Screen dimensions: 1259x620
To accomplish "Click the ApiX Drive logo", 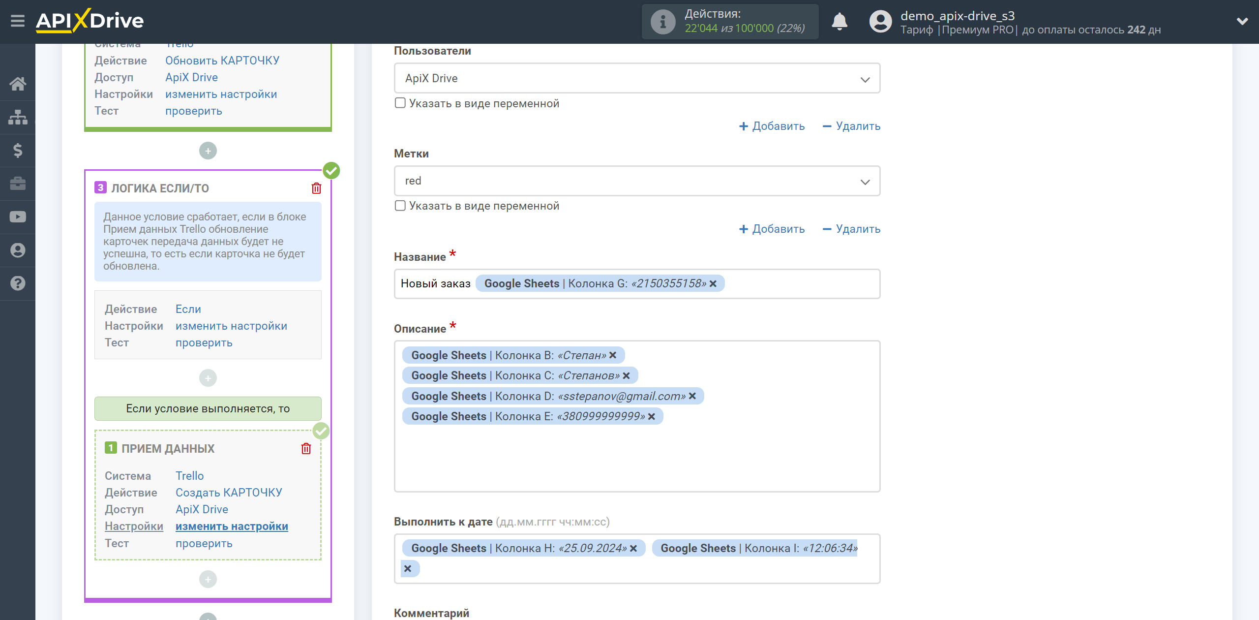I will click(90, 21).
